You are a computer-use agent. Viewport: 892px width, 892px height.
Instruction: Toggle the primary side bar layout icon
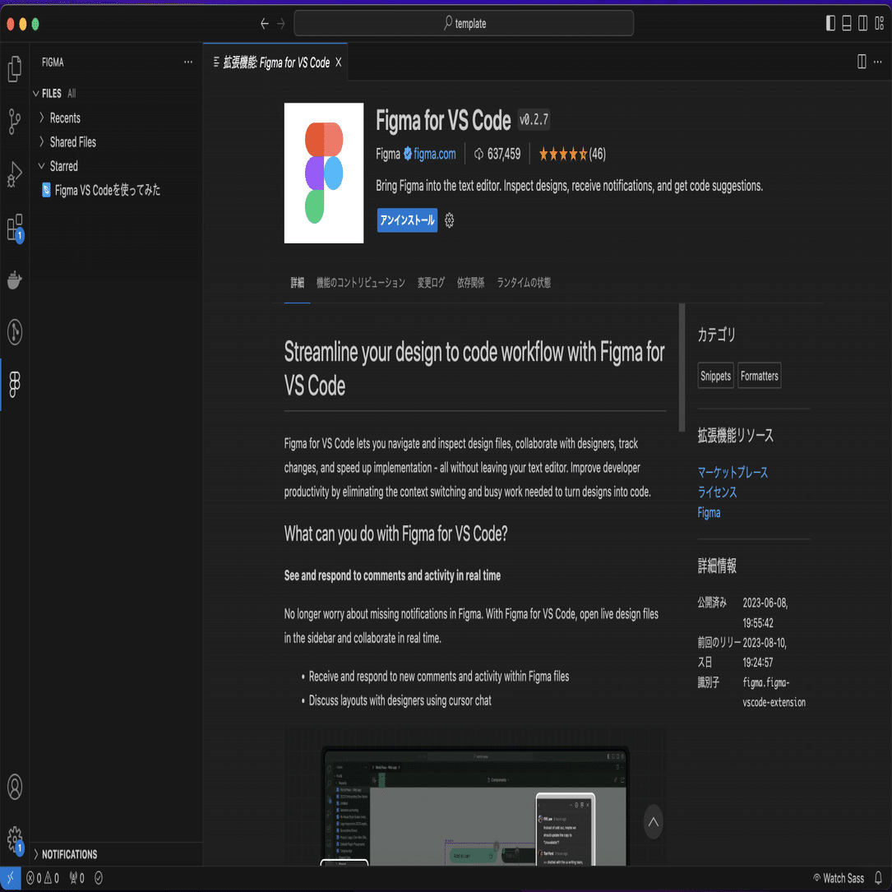click(x=830, y=23)
